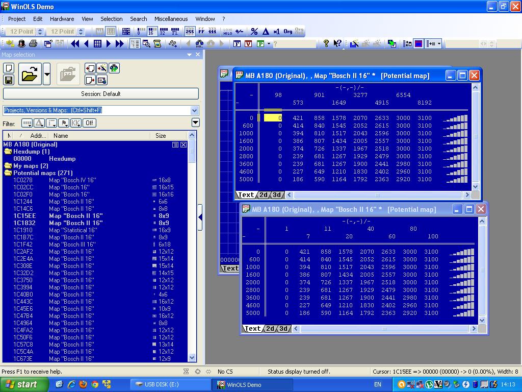Open the flag filter dropdown

(x=64, y=124)
